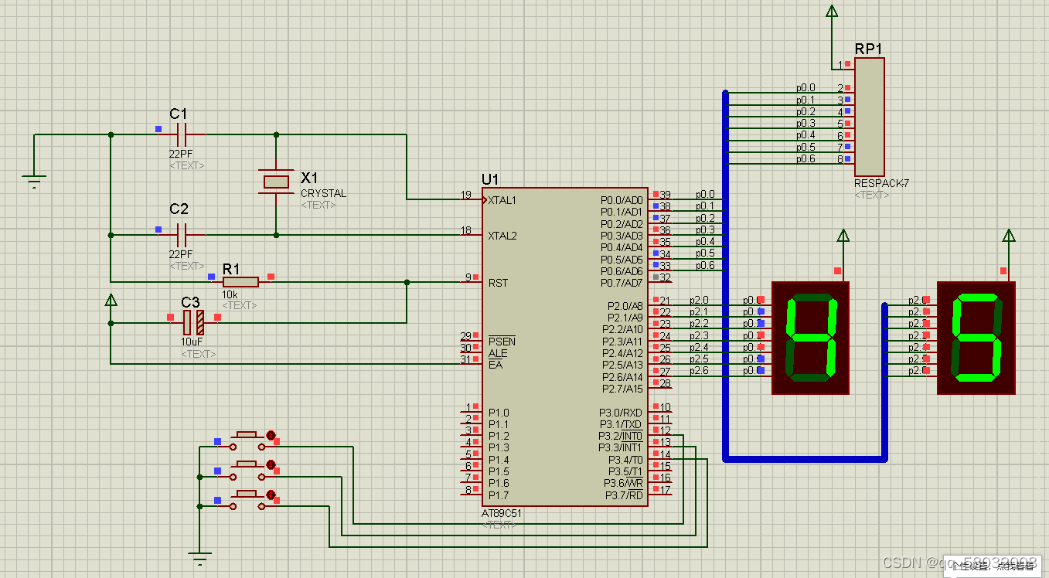Select electrolytic capacitor C3 symbol
The width and height of the screenshot is (1049, 578).
click(x=193, y=322)
